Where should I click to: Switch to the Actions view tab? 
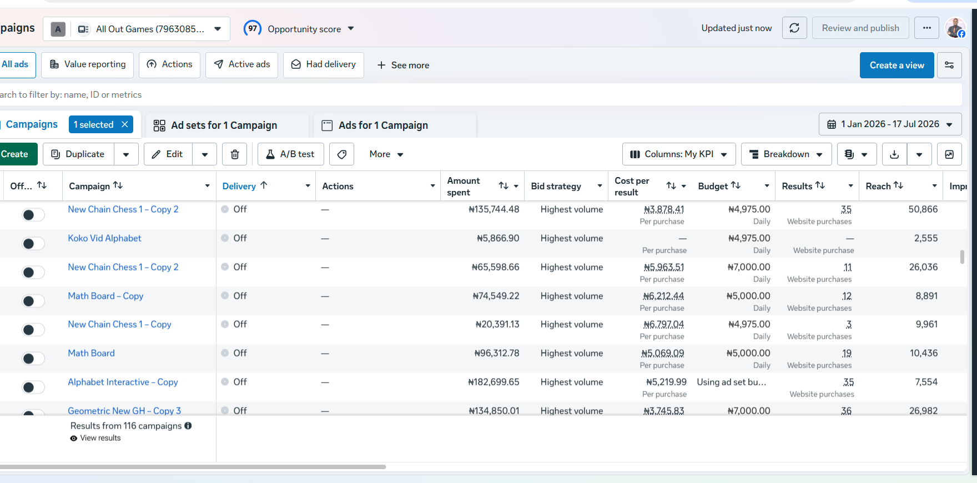169,65
